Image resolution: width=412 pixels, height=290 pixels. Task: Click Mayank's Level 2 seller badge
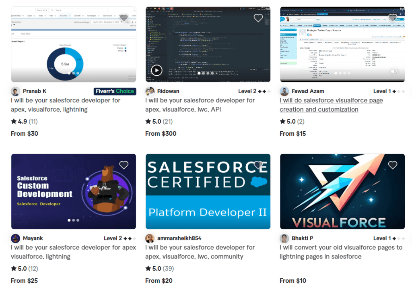(x=120, y=238)
